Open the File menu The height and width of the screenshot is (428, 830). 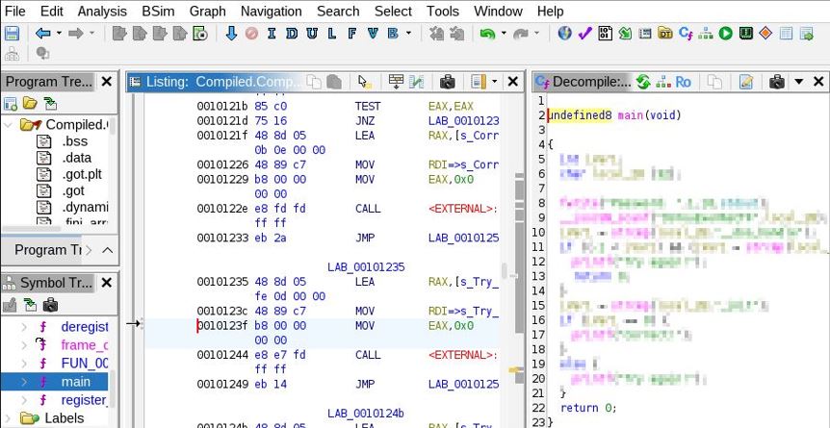[x=14, y=12]
